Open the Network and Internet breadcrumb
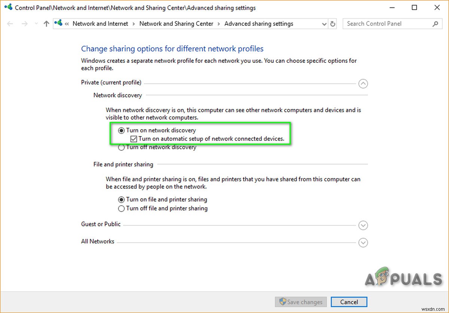Viewport: 449px width, 313px height. point(100,23)
